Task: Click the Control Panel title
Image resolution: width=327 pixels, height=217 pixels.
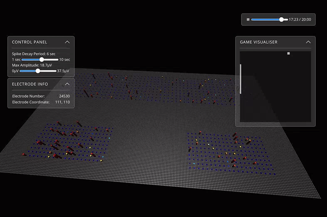Action: tap(30, 42)
